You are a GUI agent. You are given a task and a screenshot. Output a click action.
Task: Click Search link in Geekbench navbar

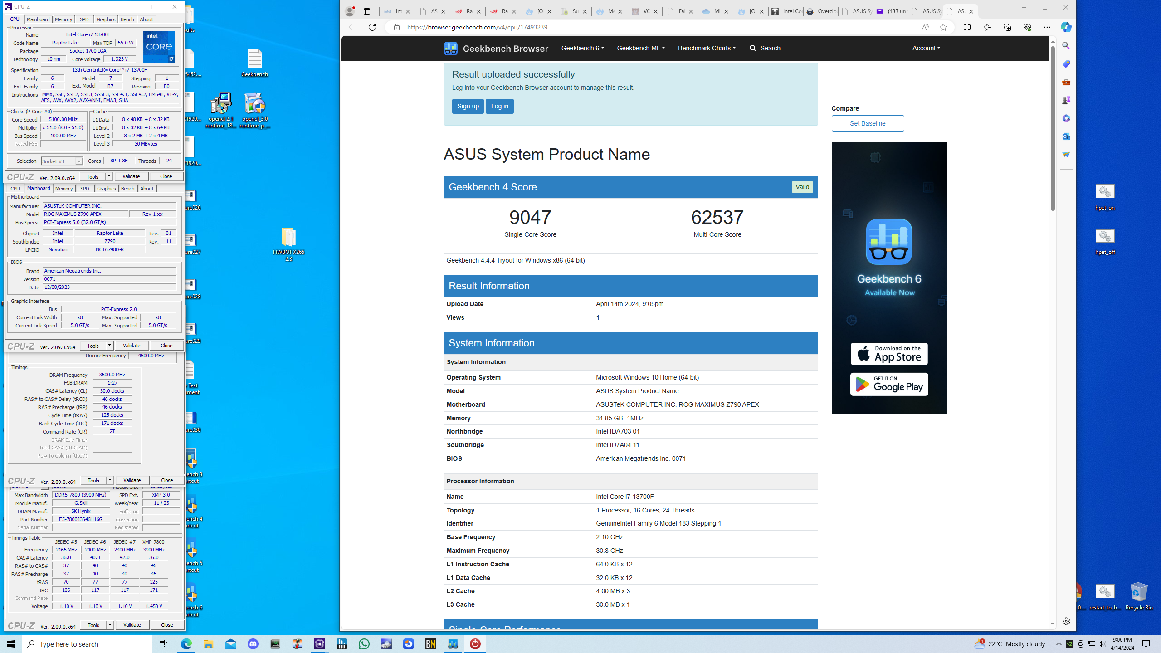coord(765,48)
